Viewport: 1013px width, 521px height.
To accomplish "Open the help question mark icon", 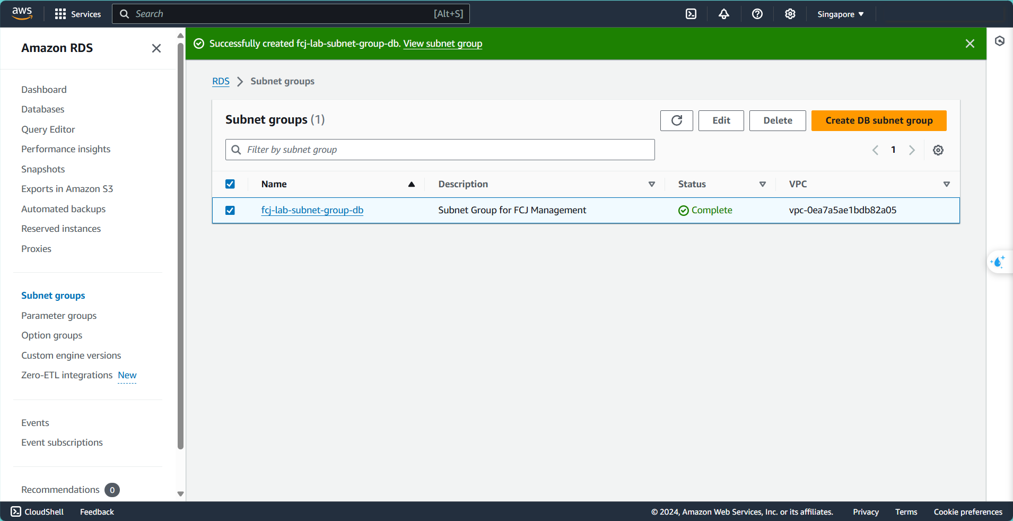I will (x=757, y=14).
